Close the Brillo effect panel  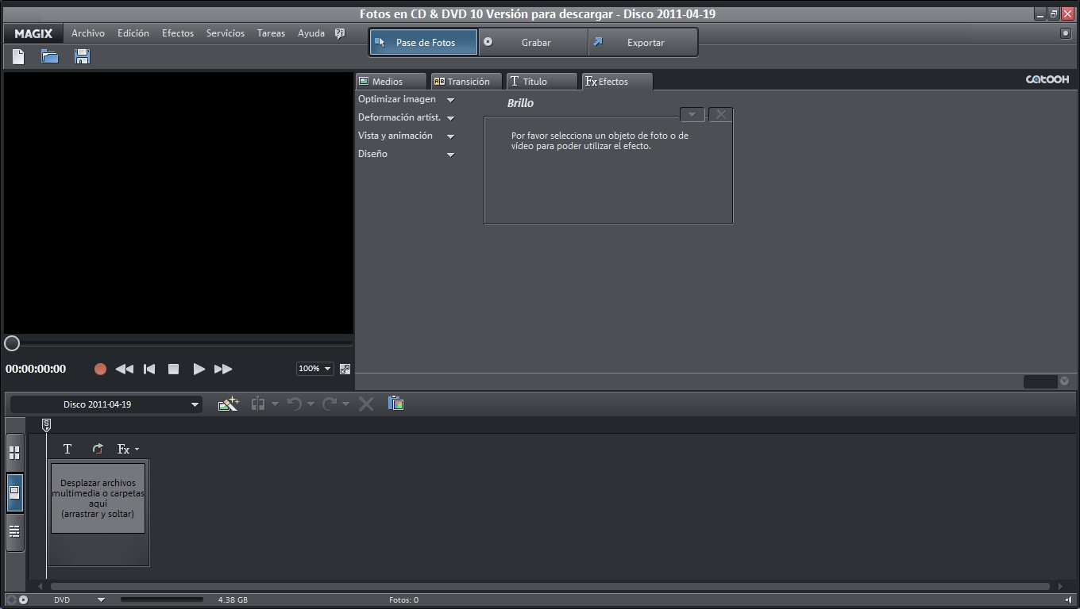(720, 114)
